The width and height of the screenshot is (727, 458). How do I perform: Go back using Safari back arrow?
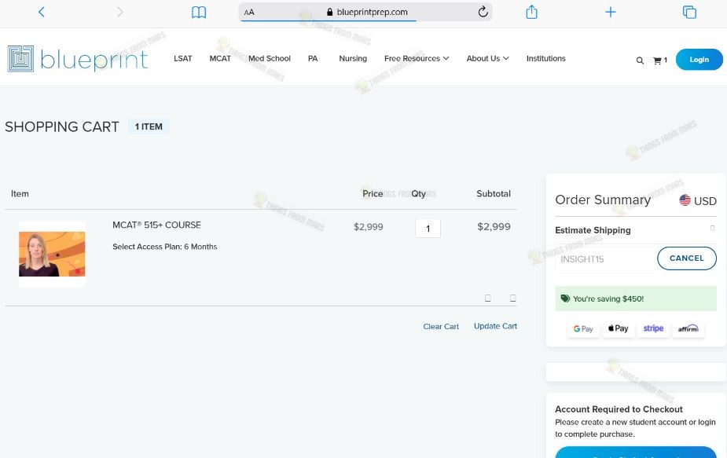click(42, 12)
